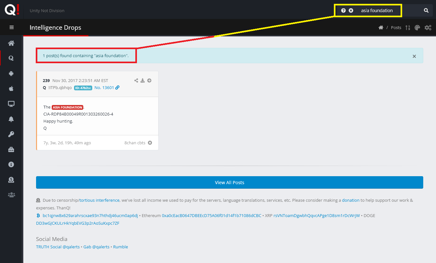Image resolution: width=436 pixels, height=263 pixels.
Task: Open the key icon in the sidebar
Action: click(x=11, y=134)
